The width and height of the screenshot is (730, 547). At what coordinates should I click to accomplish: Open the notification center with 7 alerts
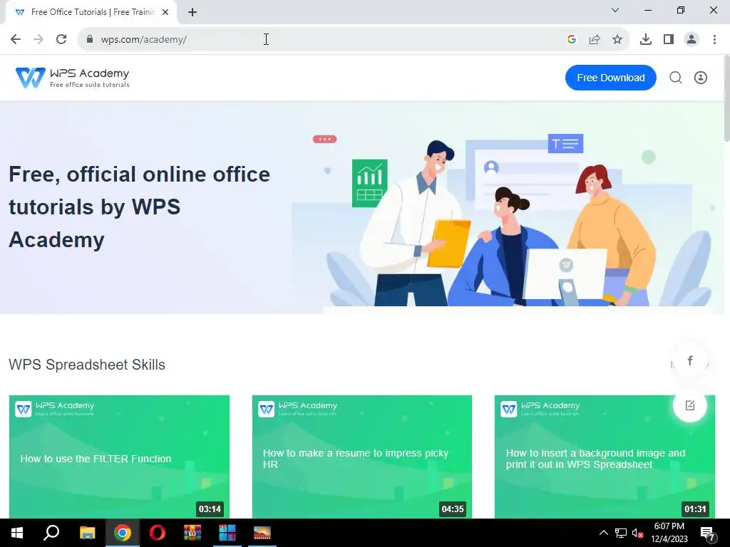click(708, 533)
